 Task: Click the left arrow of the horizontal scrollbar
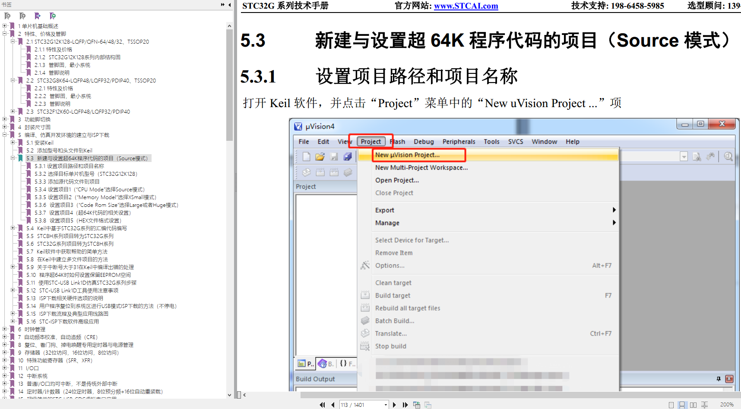(x=244, y=395)
